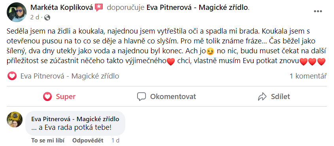
Task: Open Markéta Koplíková's profile name link
Action: pyautogui.click(x=62, y=7)
